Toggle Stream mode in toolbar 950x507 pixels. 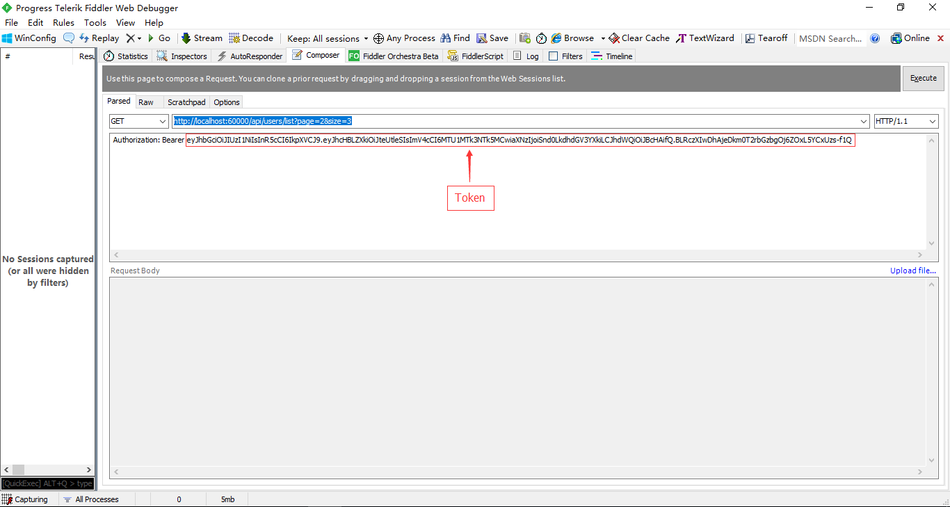202,38
